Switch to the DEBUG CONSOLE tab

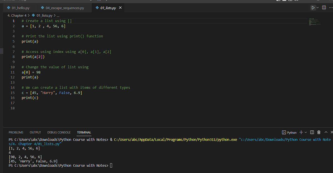click(x=59, y=132)
